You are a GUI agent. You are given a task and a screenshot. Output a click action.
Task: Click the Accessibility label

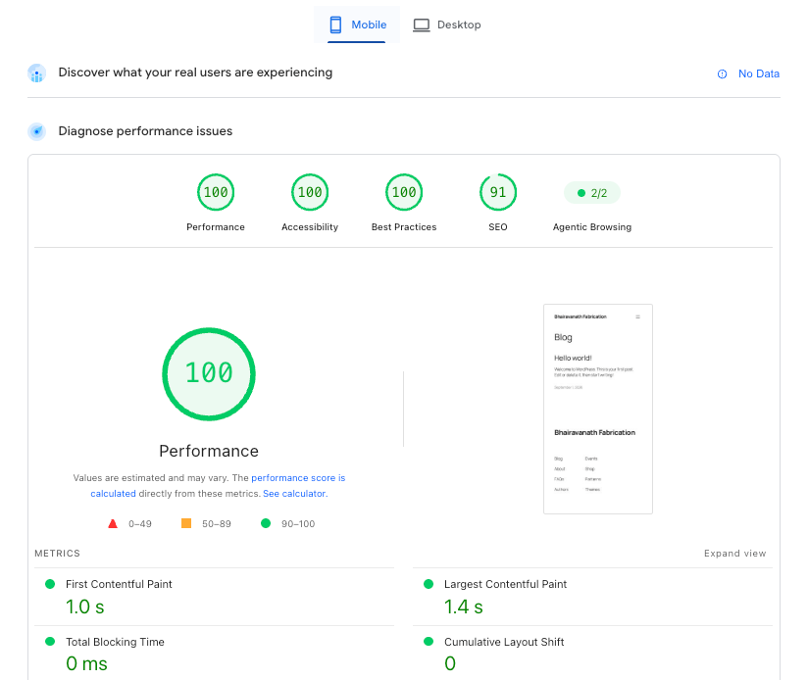310,227
